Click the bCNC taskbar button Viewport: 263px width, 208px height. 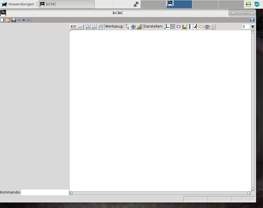(x=67, y=4)
